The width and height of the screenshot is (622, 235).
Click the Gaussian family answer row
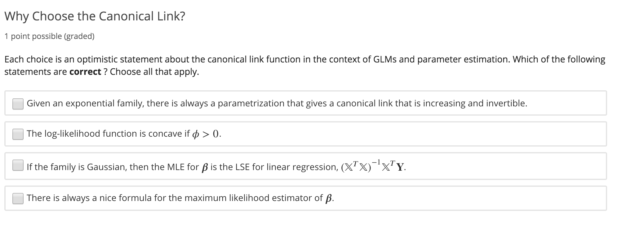(217, 166)
